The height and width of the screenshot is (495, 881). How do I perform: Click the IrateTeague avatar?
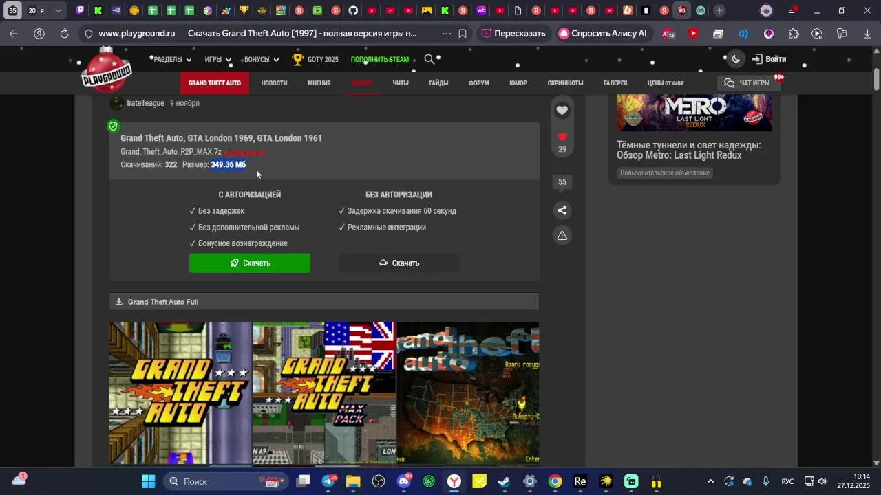tap(116, 103)
